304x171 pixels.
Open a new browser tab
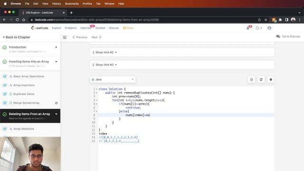(71, 13)
